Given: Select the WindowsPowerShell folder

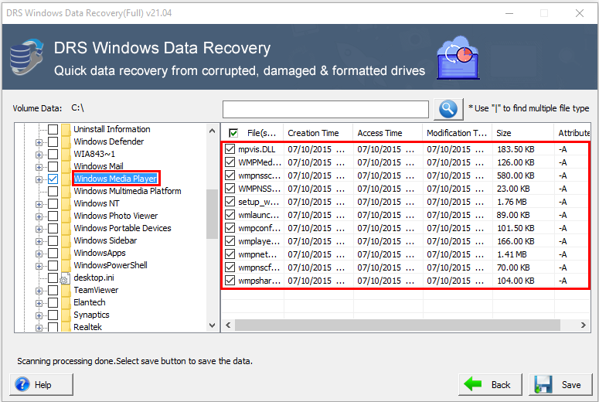Looking at the screenshot, I should coord(111,265).
